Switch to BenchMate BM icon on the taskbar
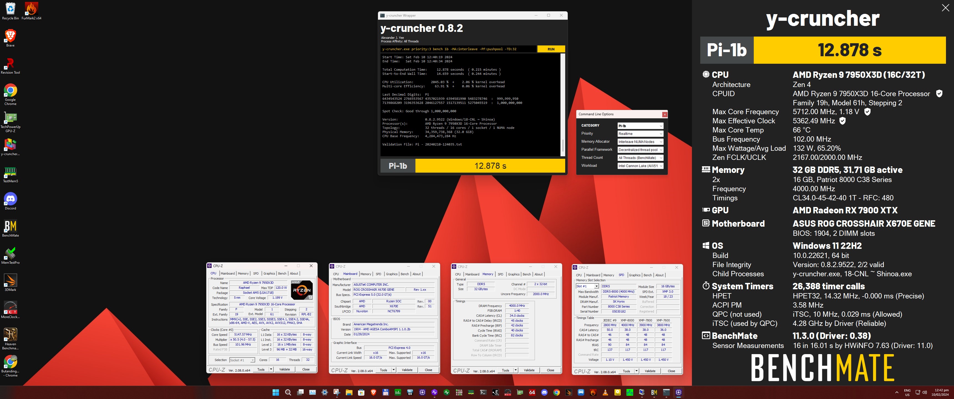The image size is (954, 399). pyautogui.click(x=654, y=392)
